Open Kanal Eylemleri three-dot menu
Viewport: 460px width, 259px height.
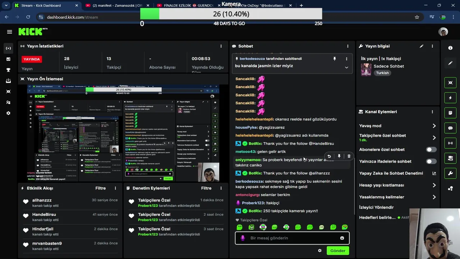tap(432, 112)
